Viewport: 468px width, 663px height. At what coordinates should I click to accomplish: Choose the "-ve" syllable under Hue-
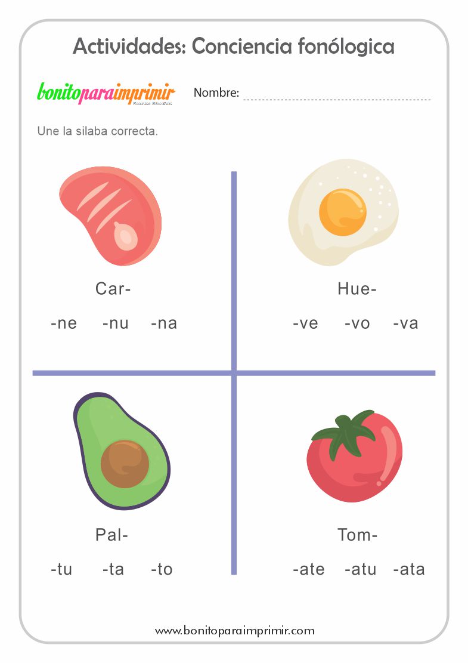[x=306, y=324]
